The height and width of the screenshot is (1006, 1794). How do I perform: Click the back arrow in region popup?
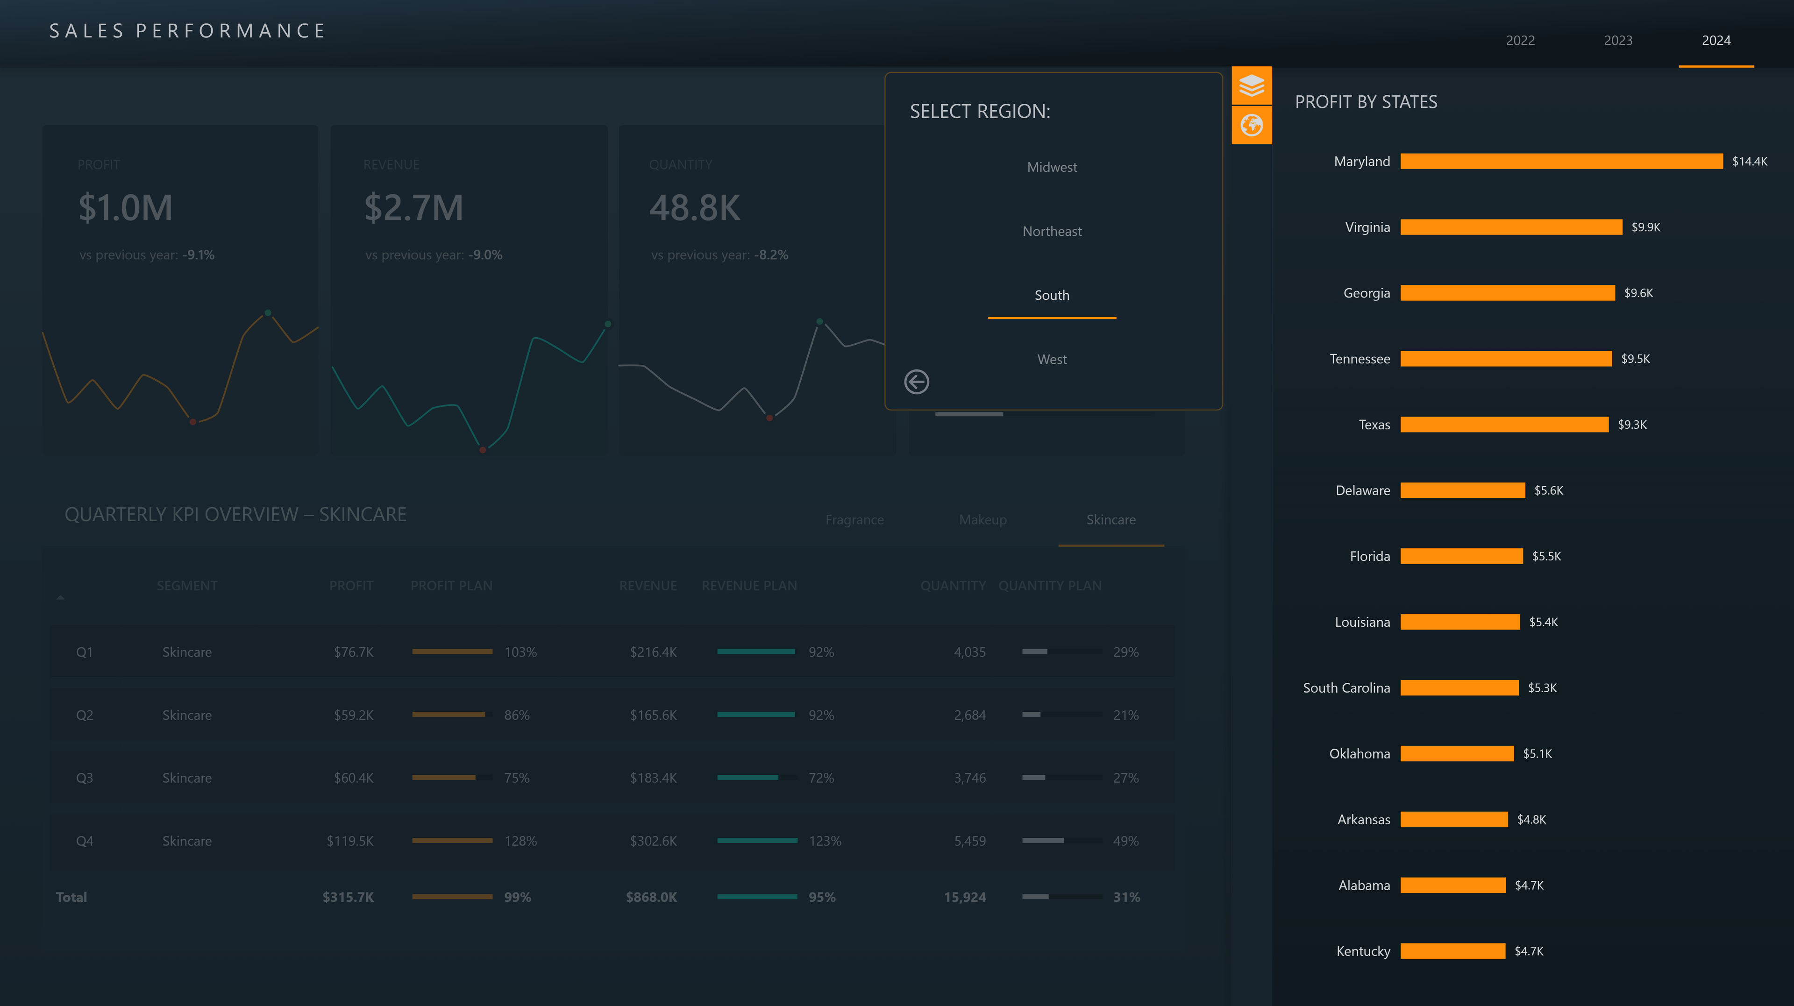click(916, 382)
